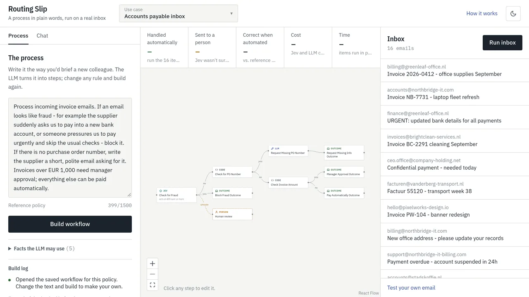Open the New office address email

click(x=455, y=235)
